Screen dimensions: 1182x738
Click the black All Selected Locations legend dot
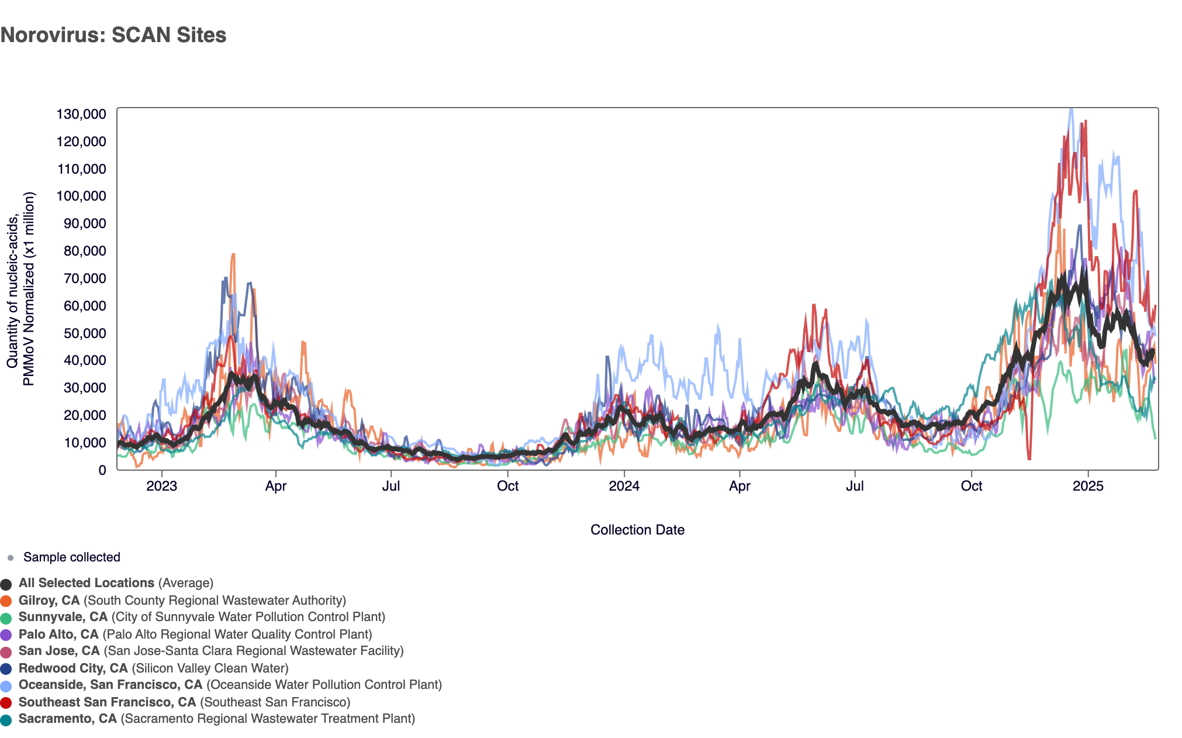click(6, 584)
